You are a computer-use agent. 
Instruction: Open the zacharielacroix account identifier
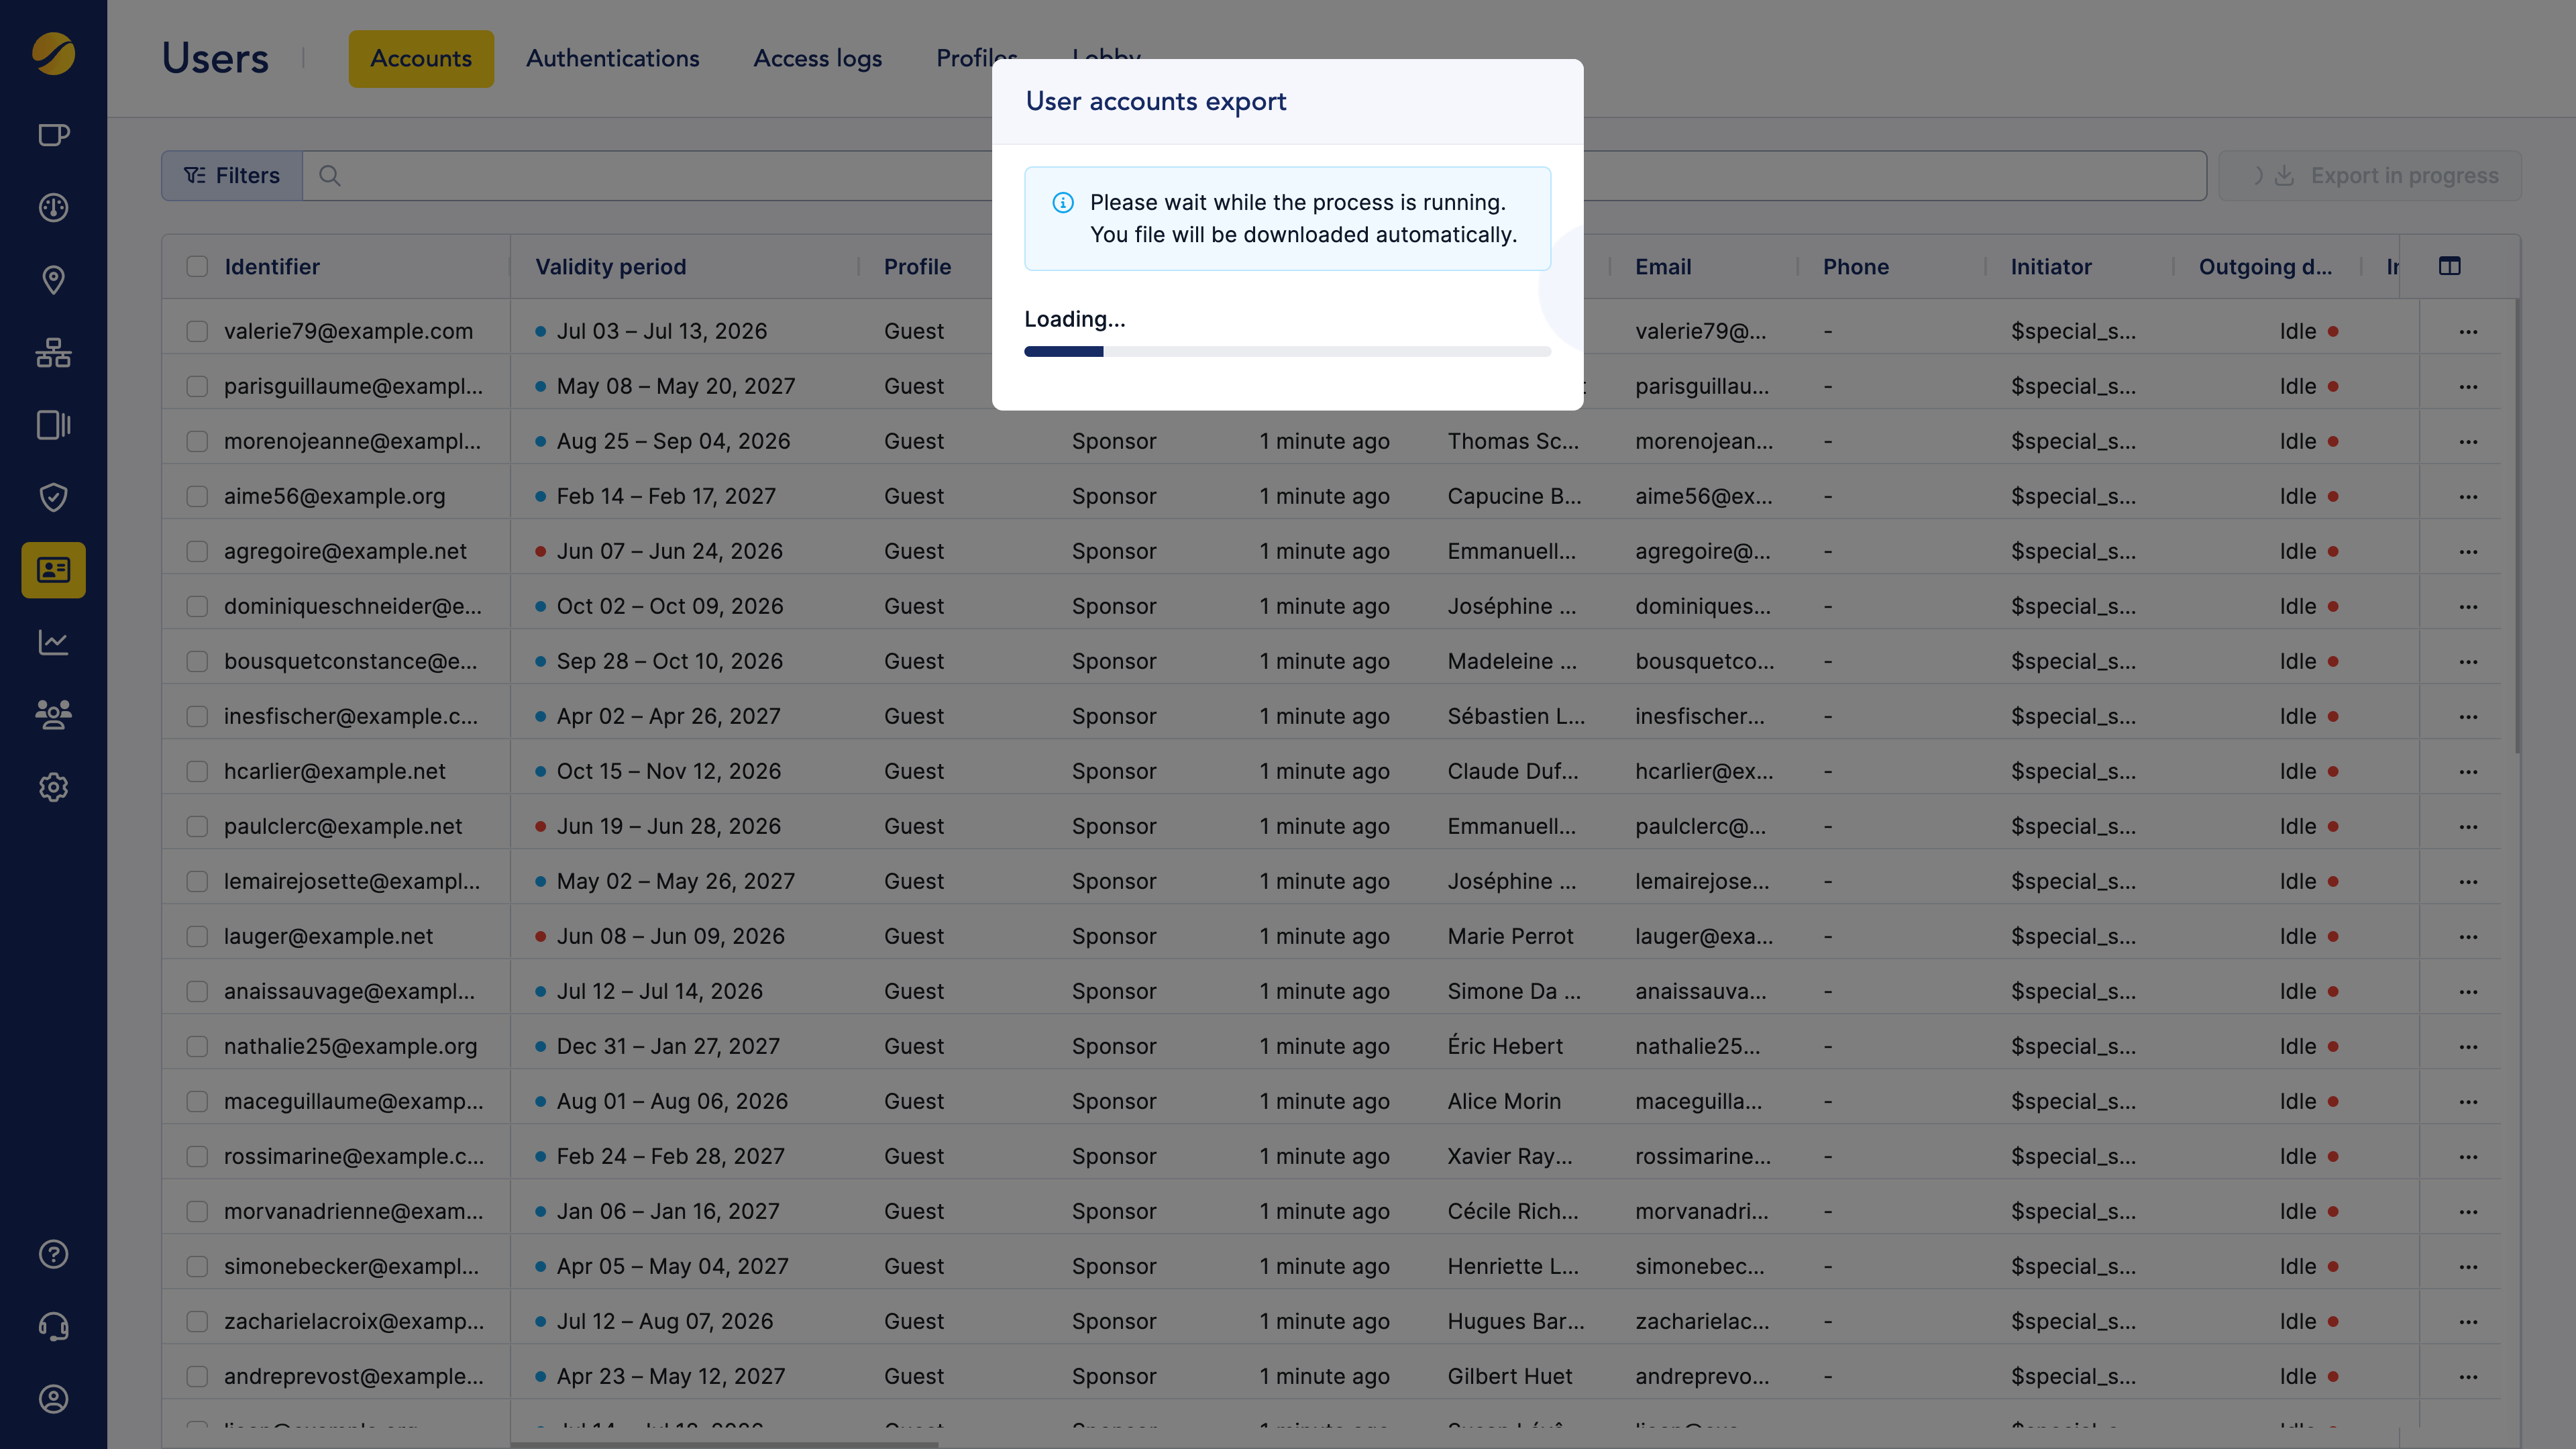(354, 1321)
